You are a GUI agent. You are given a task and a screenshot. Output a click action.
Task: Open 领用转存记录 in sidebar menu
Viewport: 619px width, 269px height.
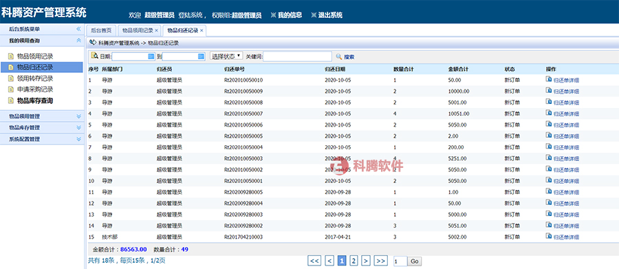pos(35,78)
